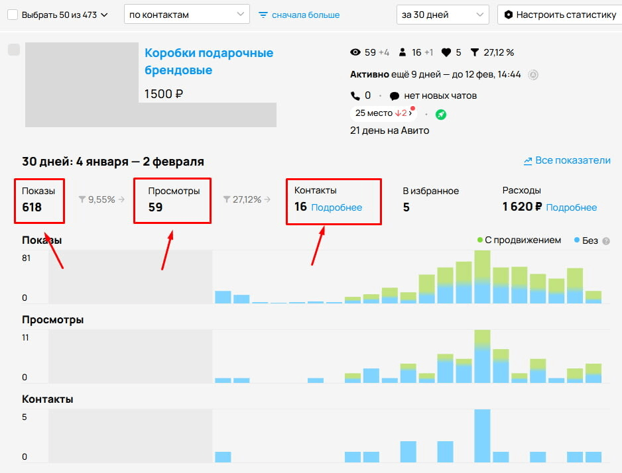Click the person contacts icon beside 16
622x473 pixels.
(403, 52)
